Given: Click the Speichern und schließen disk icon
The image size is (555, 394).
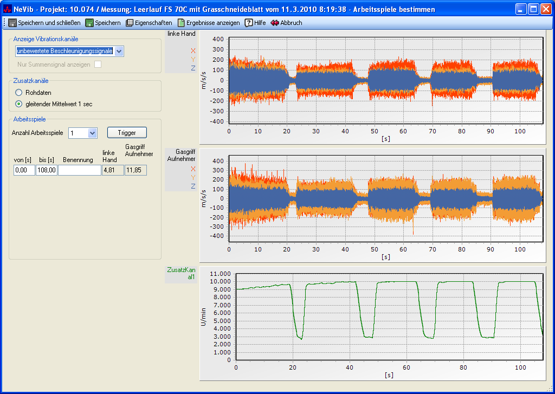Looking at the screenshot, I should click(x=12, y=23).
